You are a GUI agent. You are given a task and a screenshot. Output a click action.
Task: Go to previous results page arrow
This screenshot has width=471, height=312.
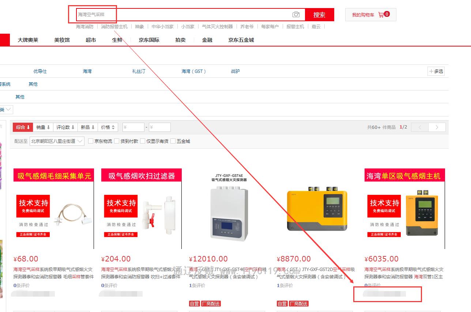click(x=420, y=127)
